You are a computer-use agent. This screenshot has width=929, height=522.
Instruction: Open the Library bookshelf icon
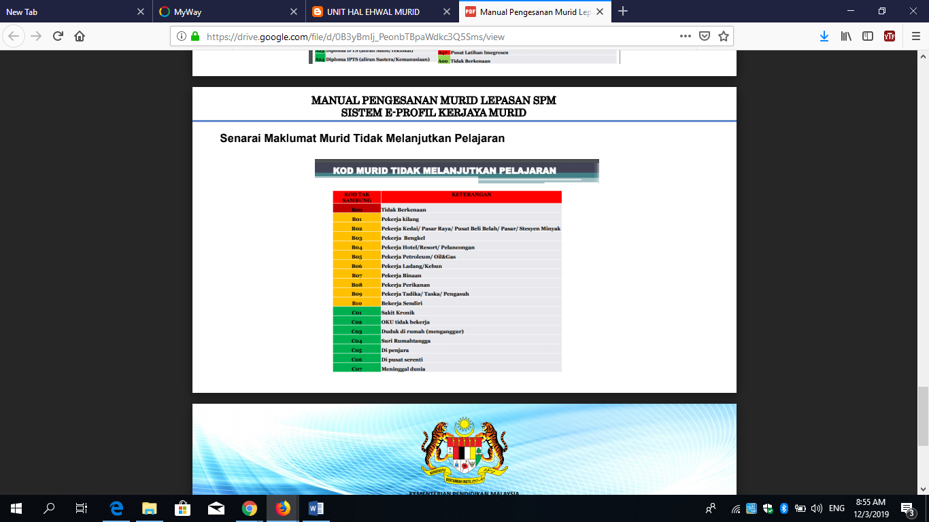coord(846,36)
